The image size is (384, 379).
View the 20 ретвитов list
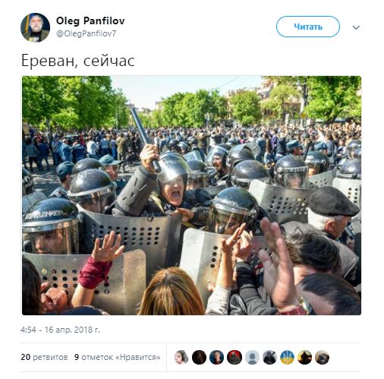tap(44, 357)
